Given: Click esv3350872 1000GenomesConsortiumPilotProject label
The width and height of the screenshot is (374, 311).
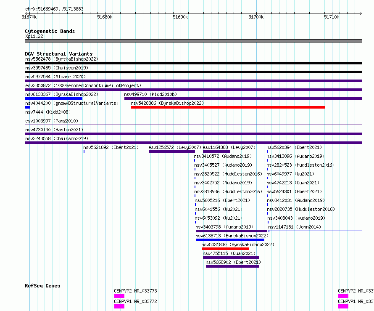Looking at the screenshot, I should pos(83,85).
